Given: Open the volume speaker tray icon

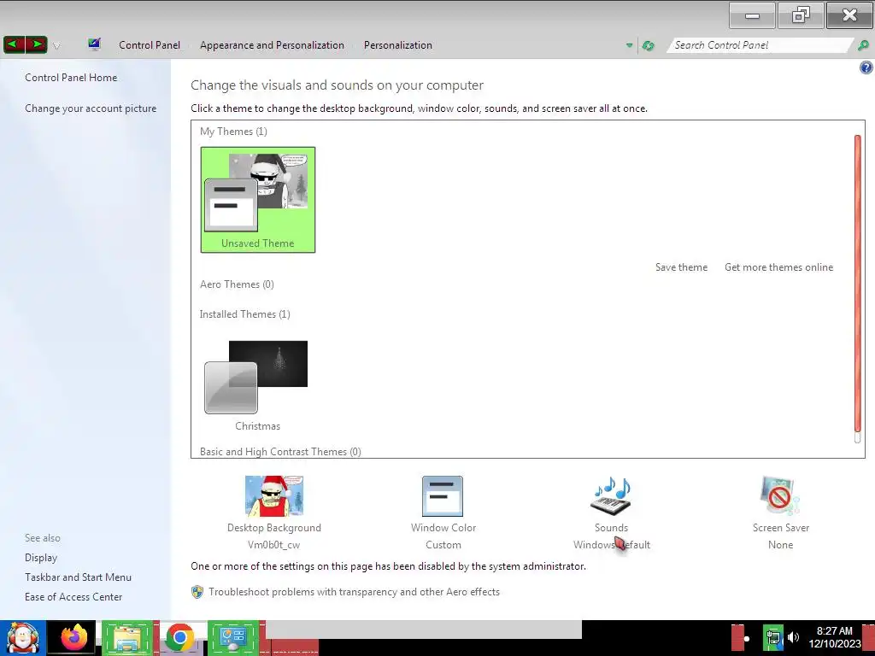Looking at the screenshot, I should click(793, 637).
